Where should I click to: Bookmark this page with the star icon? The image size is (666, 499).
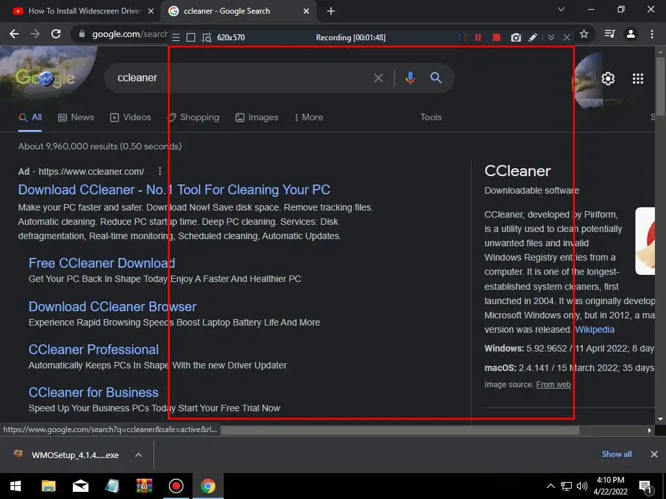584,34
